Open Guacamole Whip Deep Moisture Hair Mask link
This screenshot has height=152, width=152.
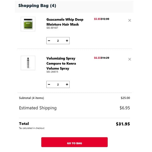pyautogui.click(x=65, y=22)
